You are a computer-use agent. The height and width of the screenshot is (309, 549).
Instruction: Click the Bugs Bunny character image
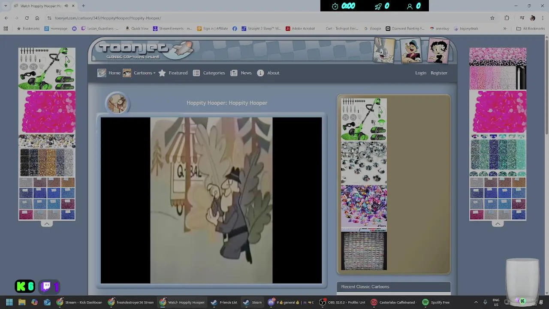point(384,51)
